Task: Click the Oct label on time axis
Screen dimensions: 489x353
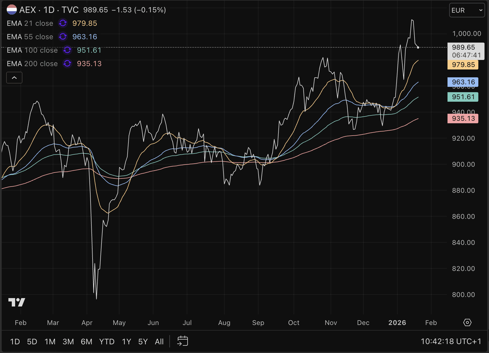Action: [294, 323]
